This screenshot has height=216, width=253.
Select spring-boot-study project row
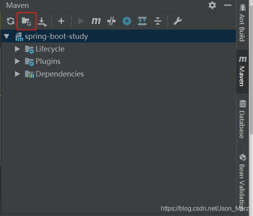pyautogui.click(x=119, y=36)
